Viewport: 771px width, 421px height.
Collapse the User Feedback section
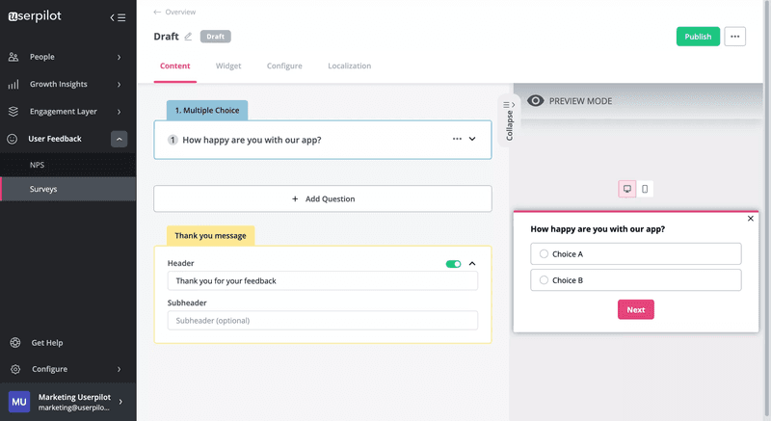(x=119, y=139)
